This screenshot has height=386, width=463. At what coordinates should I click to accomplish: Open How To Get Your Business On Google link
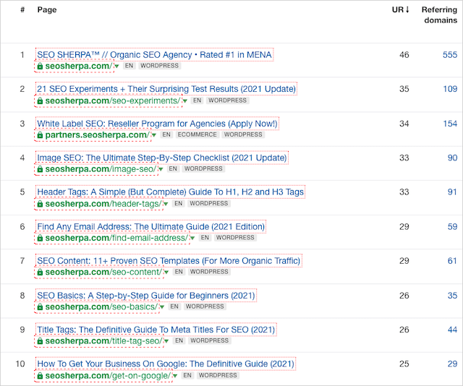166,364
